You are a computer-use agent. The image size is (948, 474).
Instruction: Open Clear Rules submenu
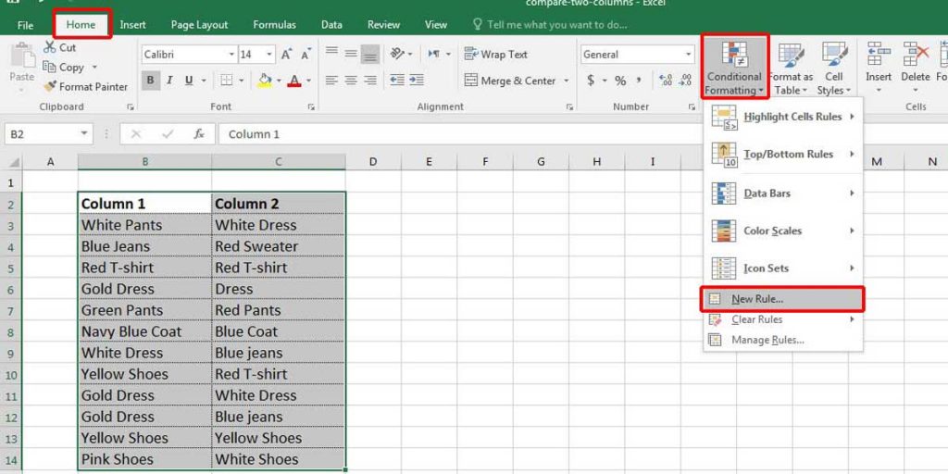pyautogui.click(x=783, y=319)
